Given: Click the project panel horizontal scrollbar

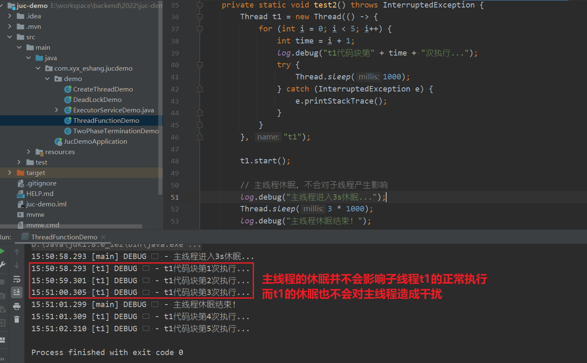Looking at the screenshot, I should (x=71, y=227).
